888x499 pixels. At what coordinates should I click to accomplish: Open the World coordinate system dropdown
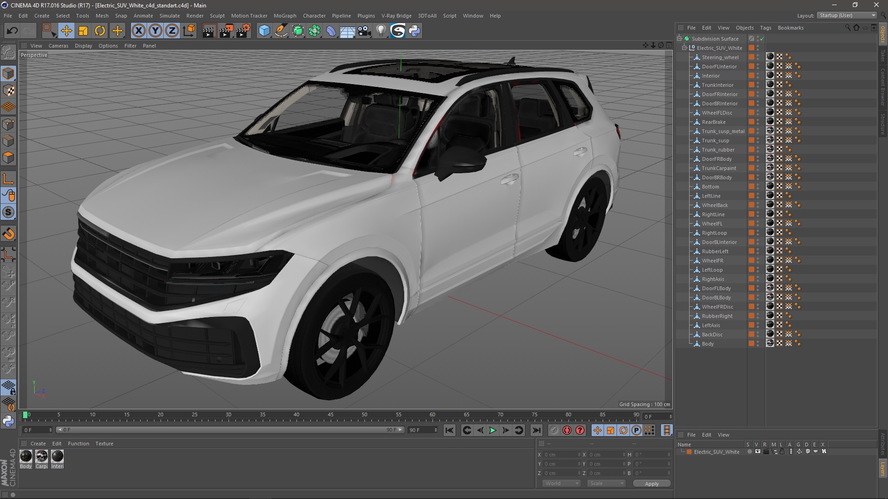[x=561, y=483]
